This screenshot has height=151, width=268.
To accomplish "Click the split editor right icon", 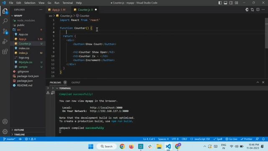I will [258, 10].
